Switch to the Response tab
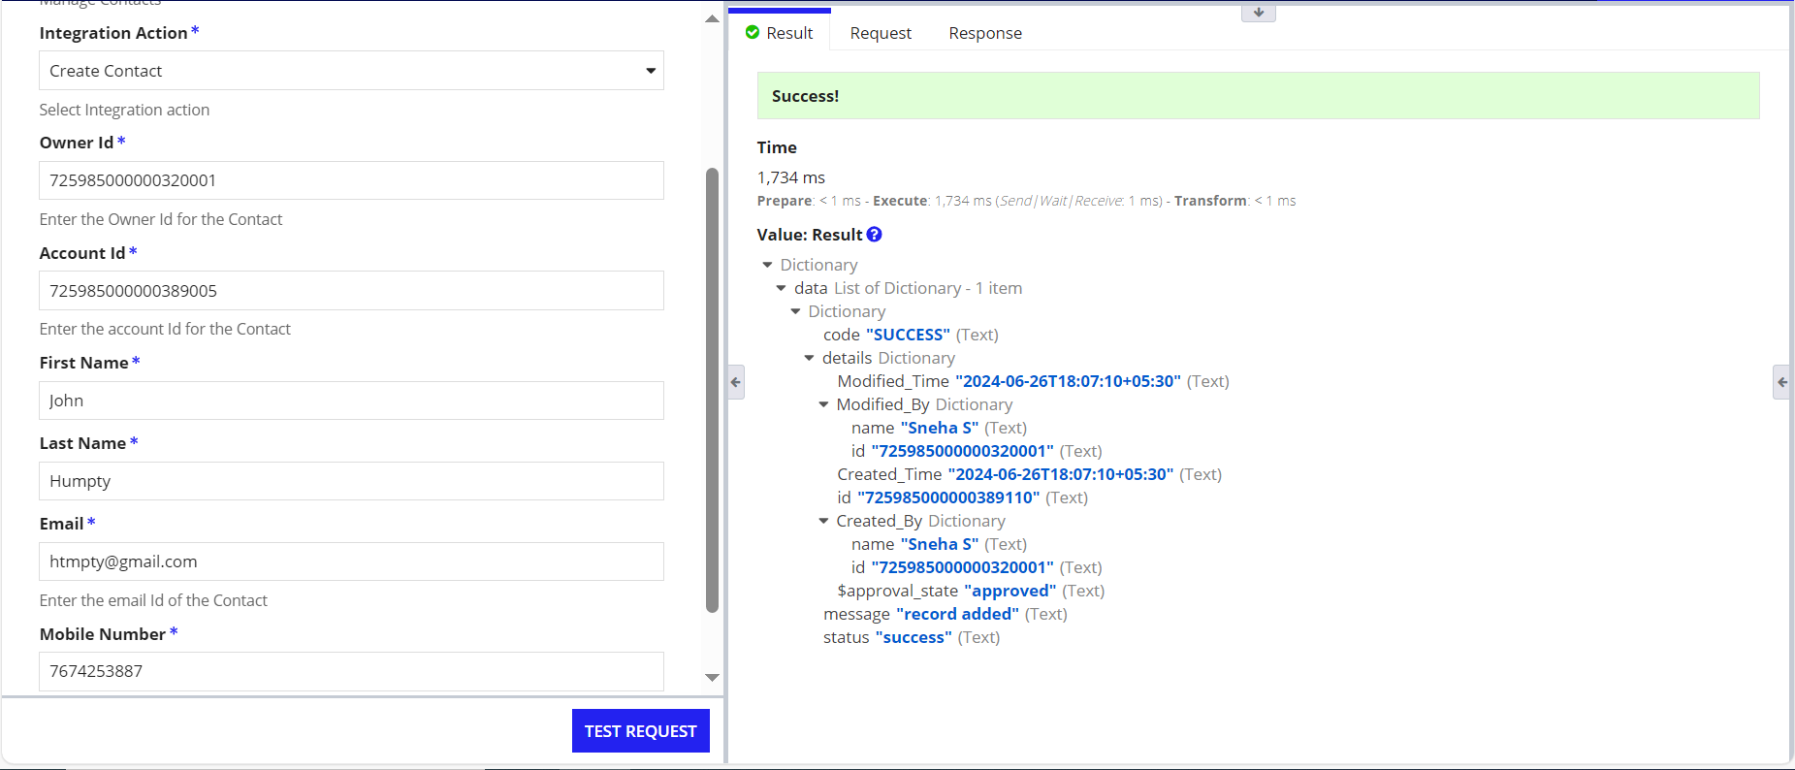Viewport: 1795px width, 770px height. tap(985, 33)
